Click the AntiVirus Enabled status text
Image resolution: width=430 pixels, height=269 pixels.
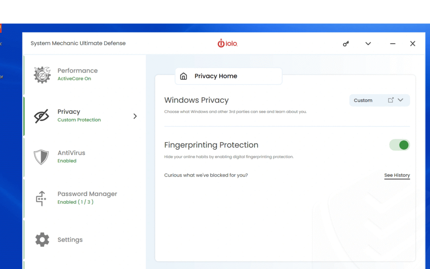[x=67, y=161]
